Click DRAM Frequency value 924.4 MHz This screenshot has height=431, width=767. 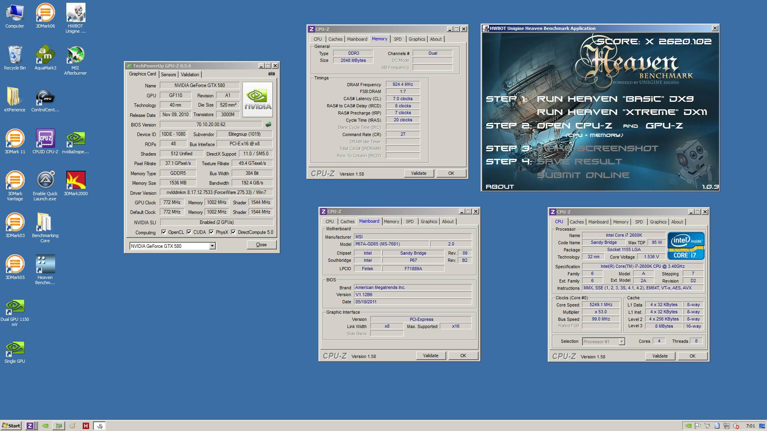pos(403,85)
